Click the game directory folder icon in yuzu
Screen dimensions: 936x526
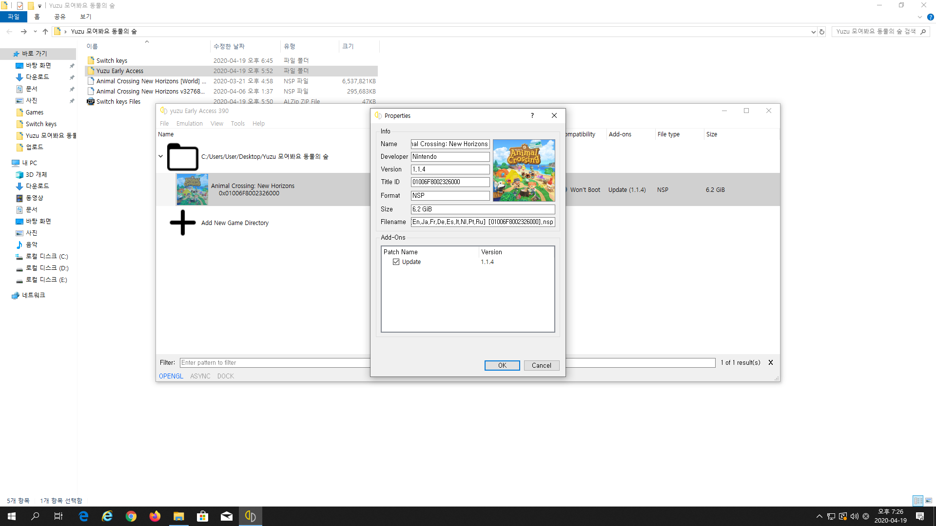183,157
